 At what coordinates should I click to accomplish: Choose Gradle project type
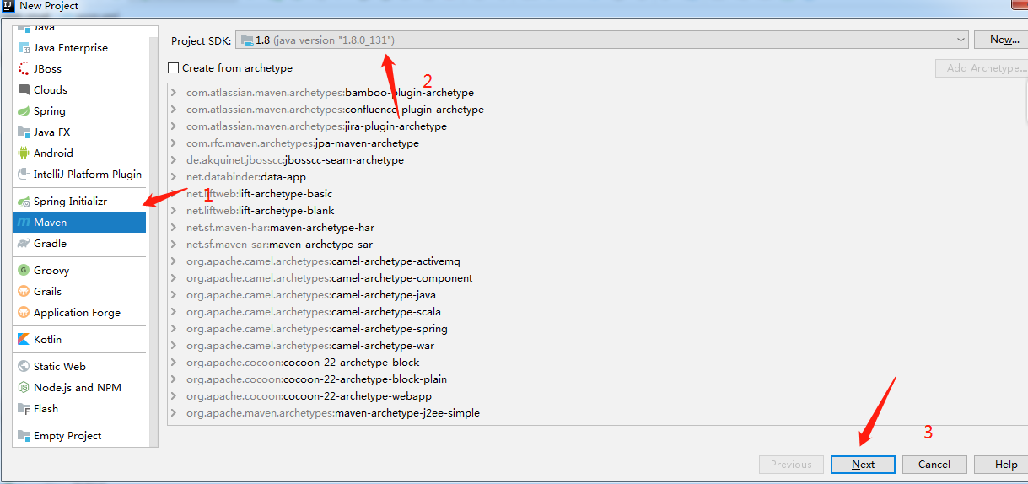79,244
